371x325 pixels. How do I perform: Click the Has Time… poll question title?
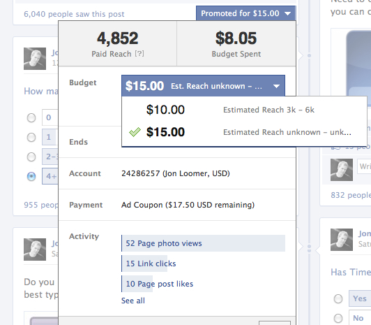[x=351, y=272]
